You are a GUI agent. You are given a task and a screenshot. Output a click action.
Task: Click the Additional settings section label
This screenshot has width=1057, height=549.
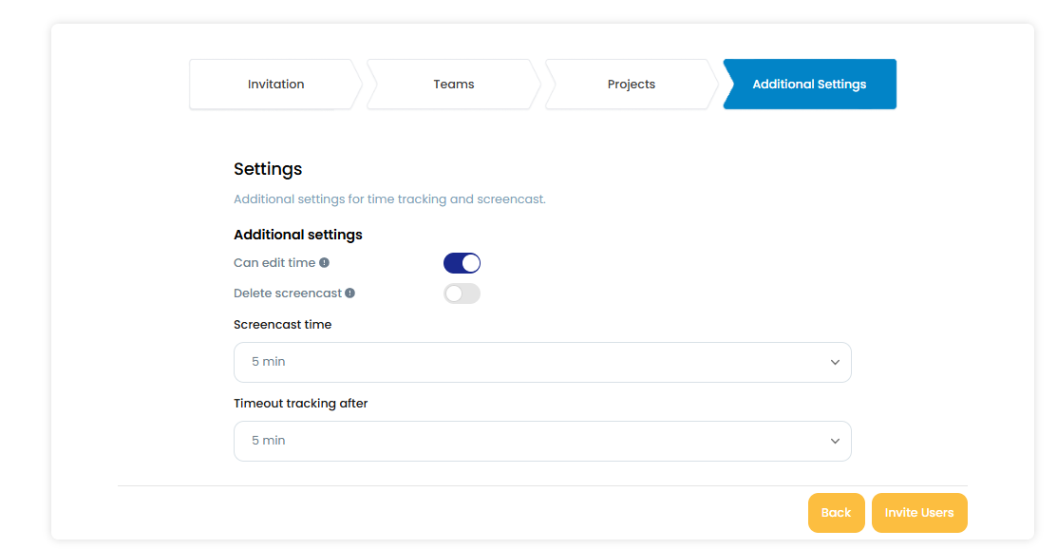[297, 235]
